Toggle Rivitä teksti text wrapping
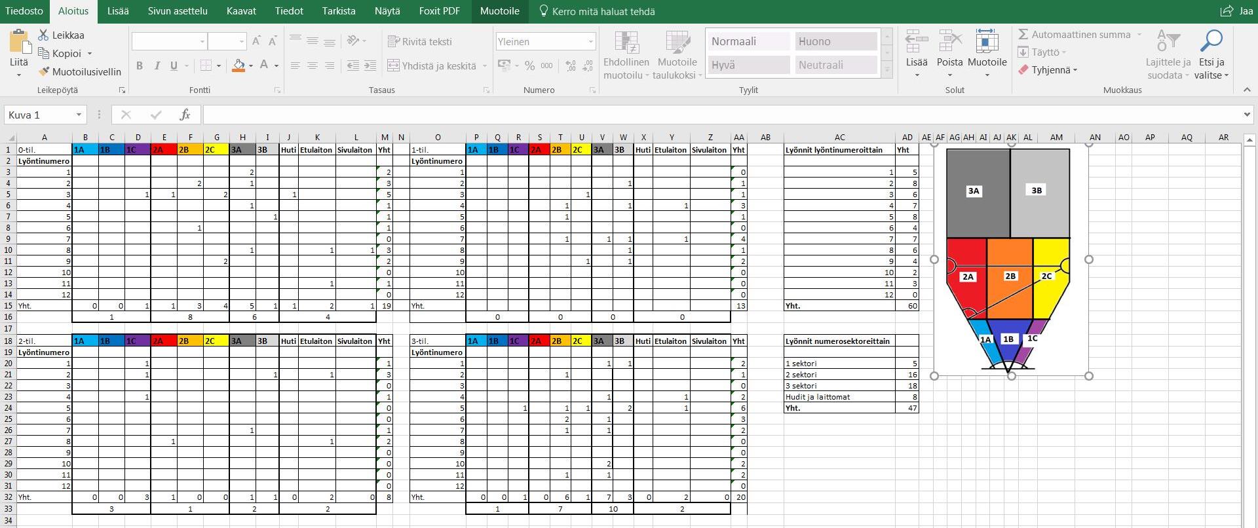This screenshot has height=528, width=1258. 420,41
